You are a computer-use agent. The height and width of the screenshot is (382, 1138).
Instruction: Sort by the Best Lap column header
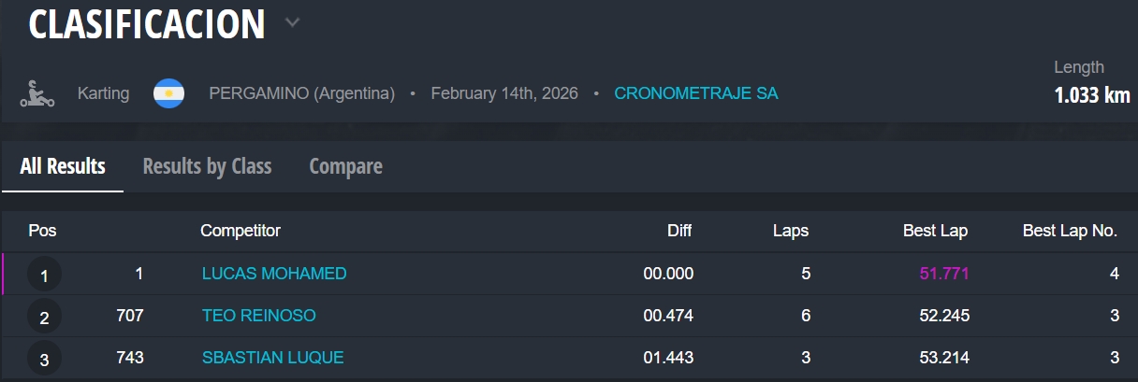point(935,231)
